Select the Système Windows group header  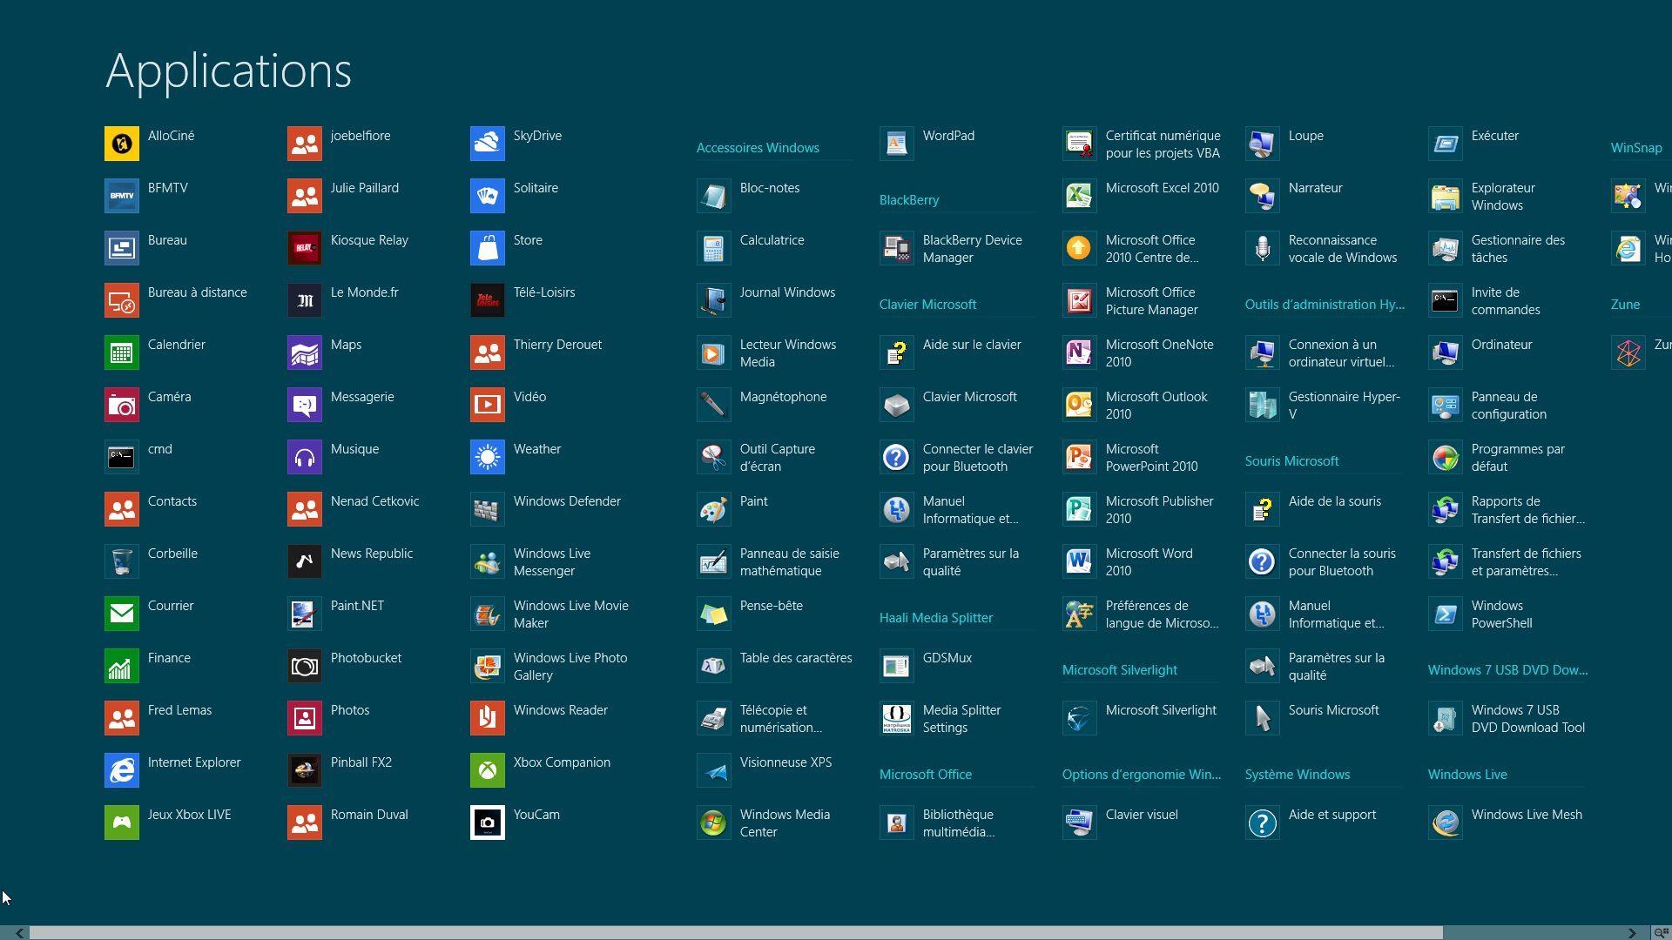coord(1297,775)
